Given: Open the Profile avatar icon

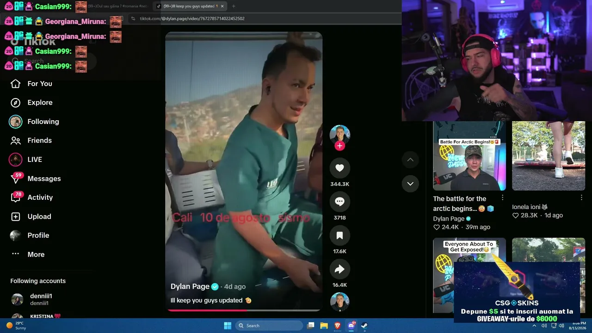Looking at the screenshot, I should pos(16,235).
